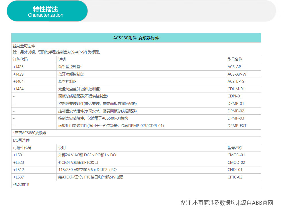Click the ABB官网 data source note
The image size is (284, 217).
227,203
